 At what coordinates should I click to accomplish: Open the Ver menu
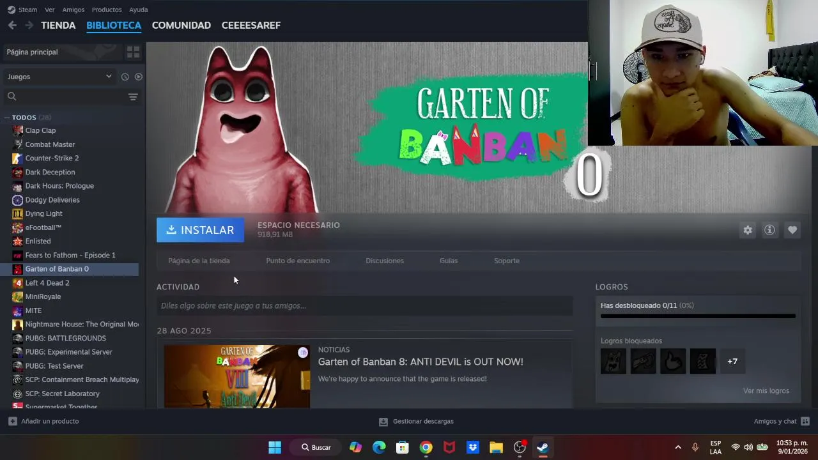[49, 10]
